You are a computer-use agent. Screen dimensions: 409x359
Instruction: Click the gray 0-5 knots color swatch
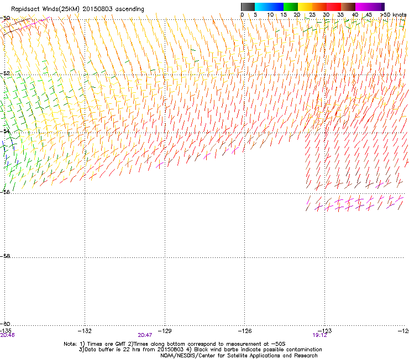(248, 7)
